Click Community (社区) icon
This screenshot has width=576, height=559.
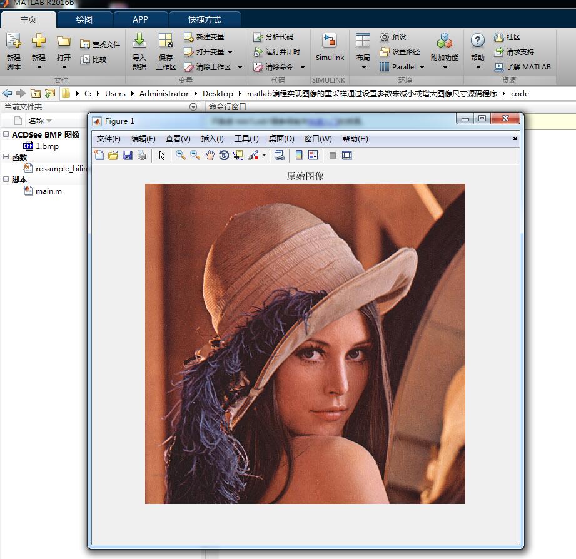[x=498, y=37]
